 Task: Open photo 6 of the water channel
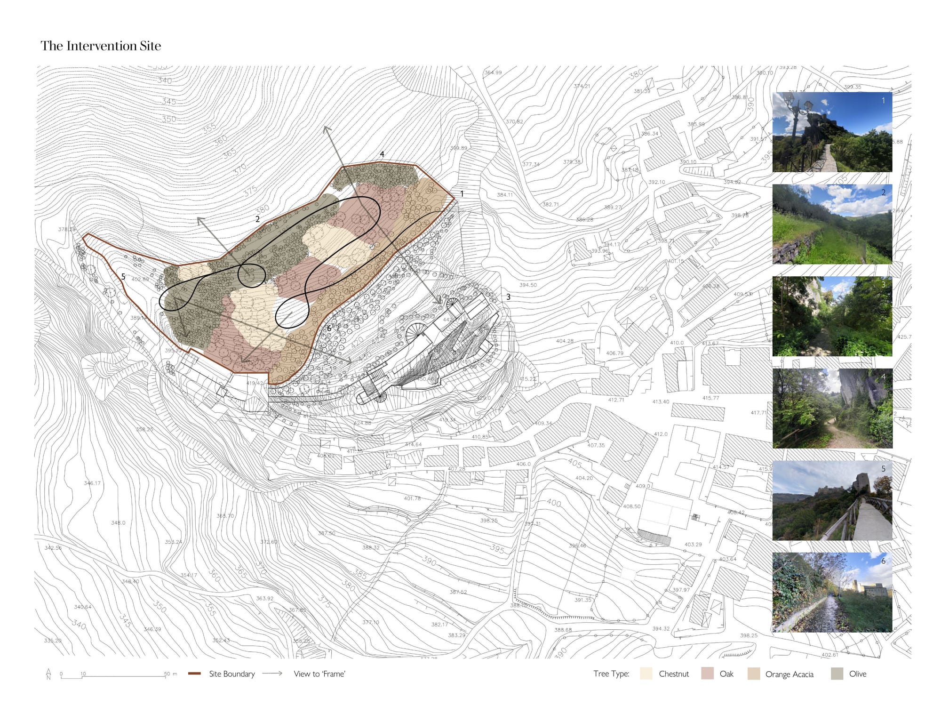click(832, 592)
